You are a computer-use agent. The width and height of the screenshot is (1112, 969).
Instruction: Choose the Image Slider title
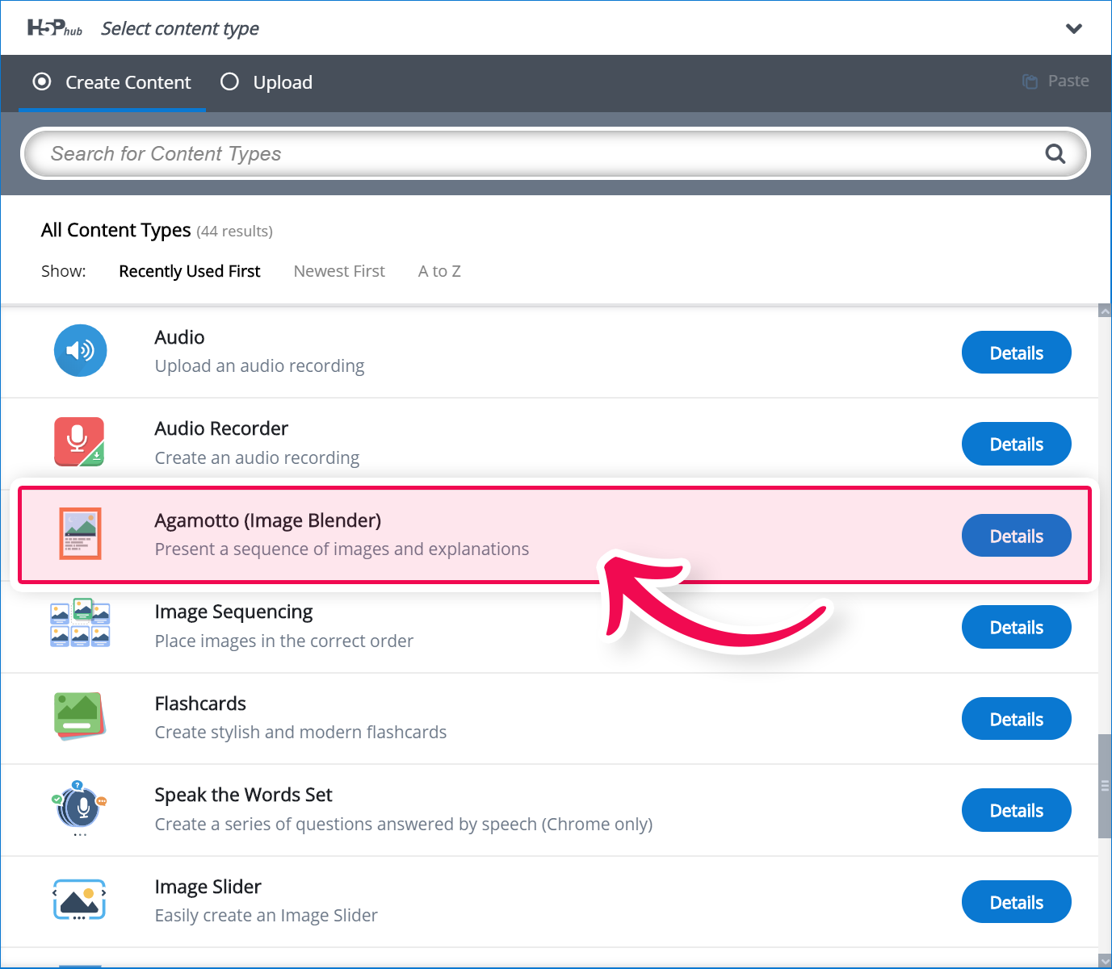point(208,888)
